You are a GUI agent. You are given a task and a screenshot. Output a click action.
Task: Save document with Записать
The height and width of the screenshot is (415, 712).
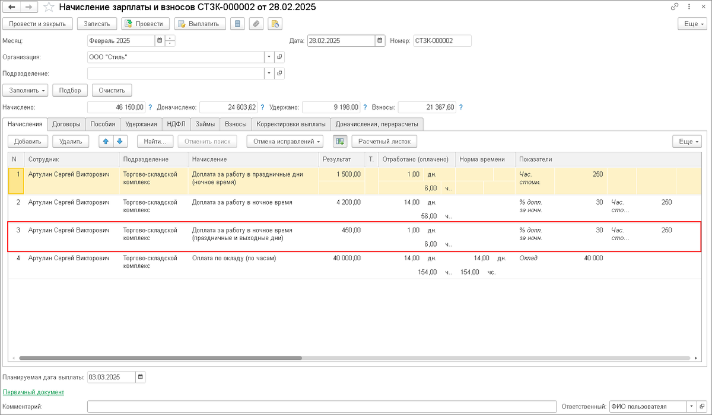tap(97, 24)
